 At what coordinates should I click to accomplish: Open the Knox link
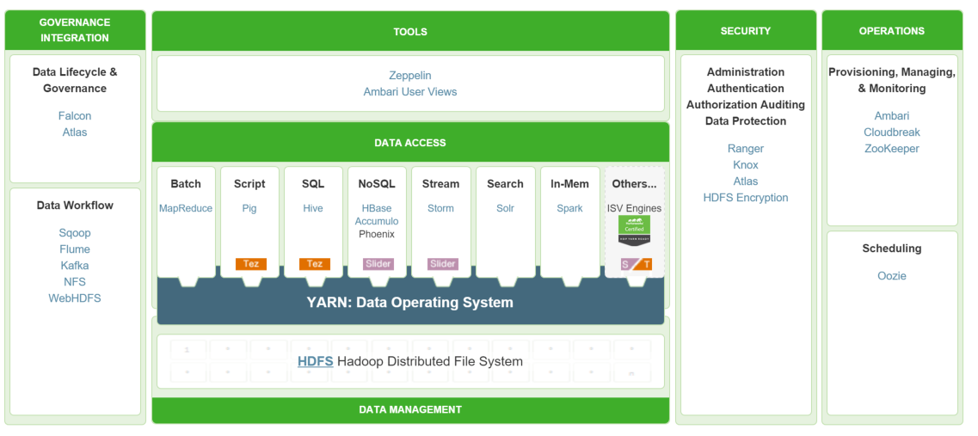746,165
